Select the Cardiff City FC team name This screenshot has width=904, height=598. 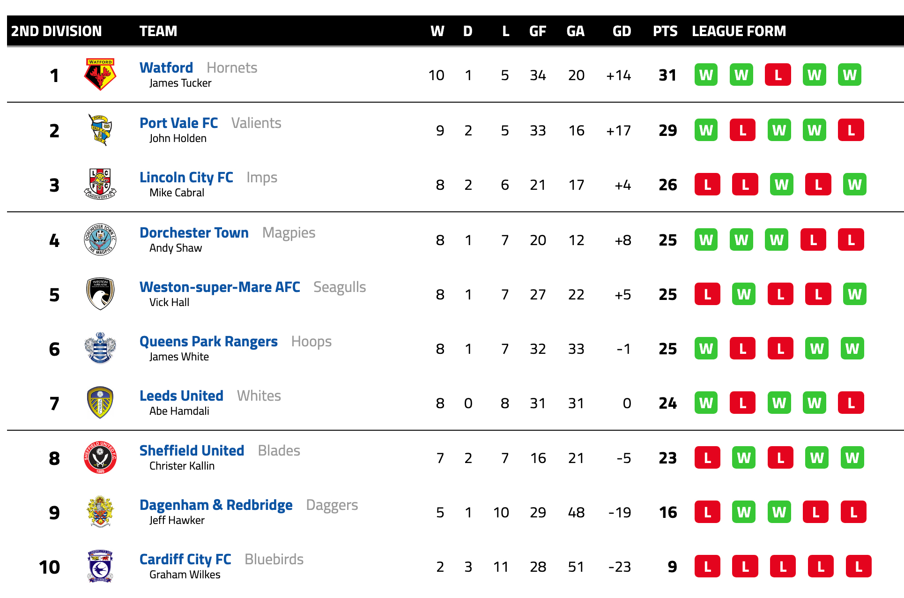coord(185,559)
